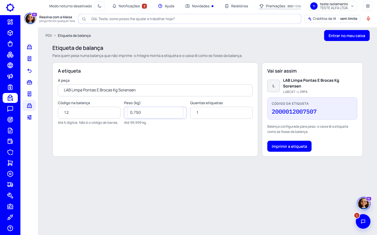Click the settings gear icon at the top right
Image resolution: width=377 pixels, height=235 pixels.
tap(368, 6)
